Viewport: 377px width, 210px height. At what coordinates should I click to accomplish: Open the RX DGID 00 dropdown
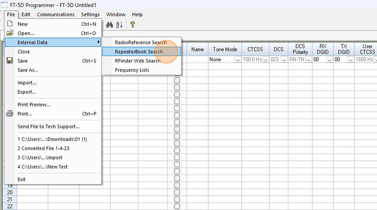pyautogui.click(x=329, y=60)
